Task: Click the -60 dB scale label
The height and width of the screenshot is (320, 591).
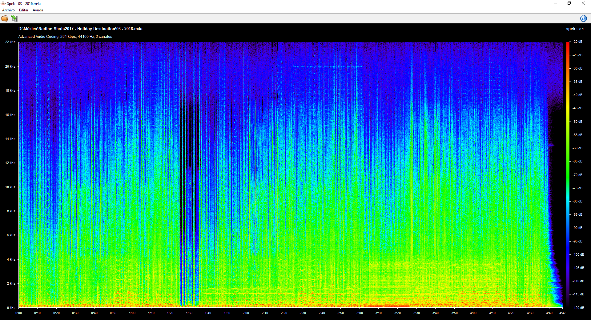Action: click(577, 148)
